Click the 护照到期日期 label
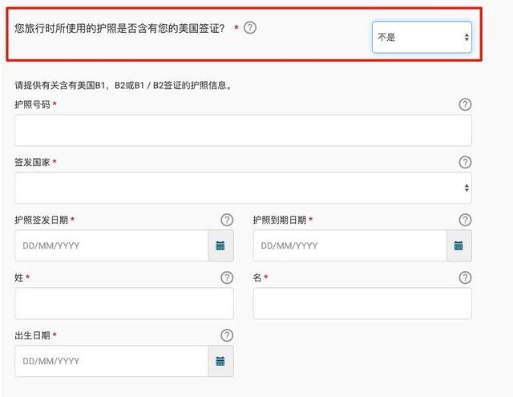The height and width of the screenshot is (397, 513). [x=280, y=220]
